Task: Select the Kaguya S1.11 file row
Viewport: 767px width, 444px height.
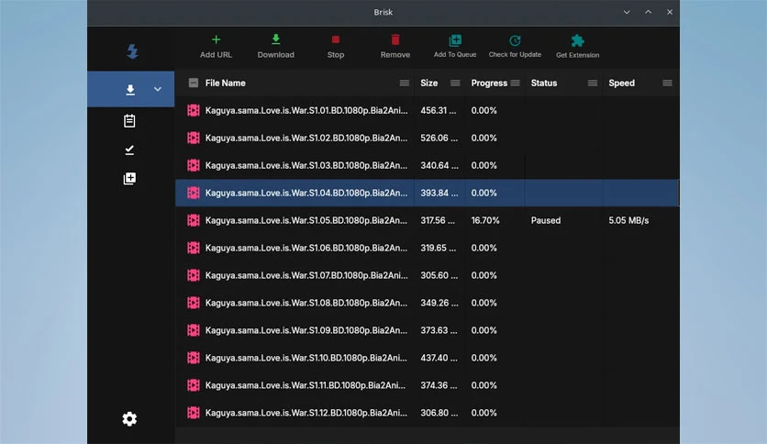Action: pos(427,385)
